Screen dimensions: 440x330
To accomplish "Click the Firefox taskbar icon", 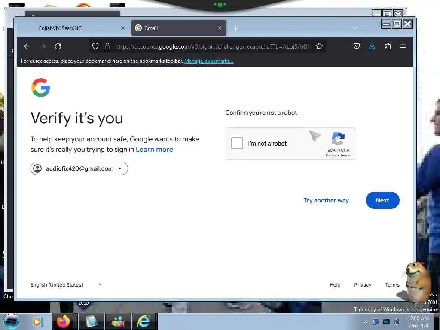I will tap(63, 321).
